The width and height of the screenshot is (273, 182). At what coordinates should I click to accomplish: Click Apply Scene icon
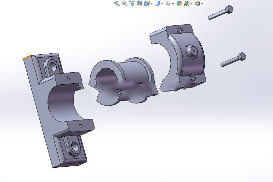click(187, 3)
